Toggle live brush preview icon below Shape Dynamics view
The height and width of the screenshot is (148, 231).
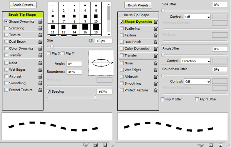pos(201,145)
